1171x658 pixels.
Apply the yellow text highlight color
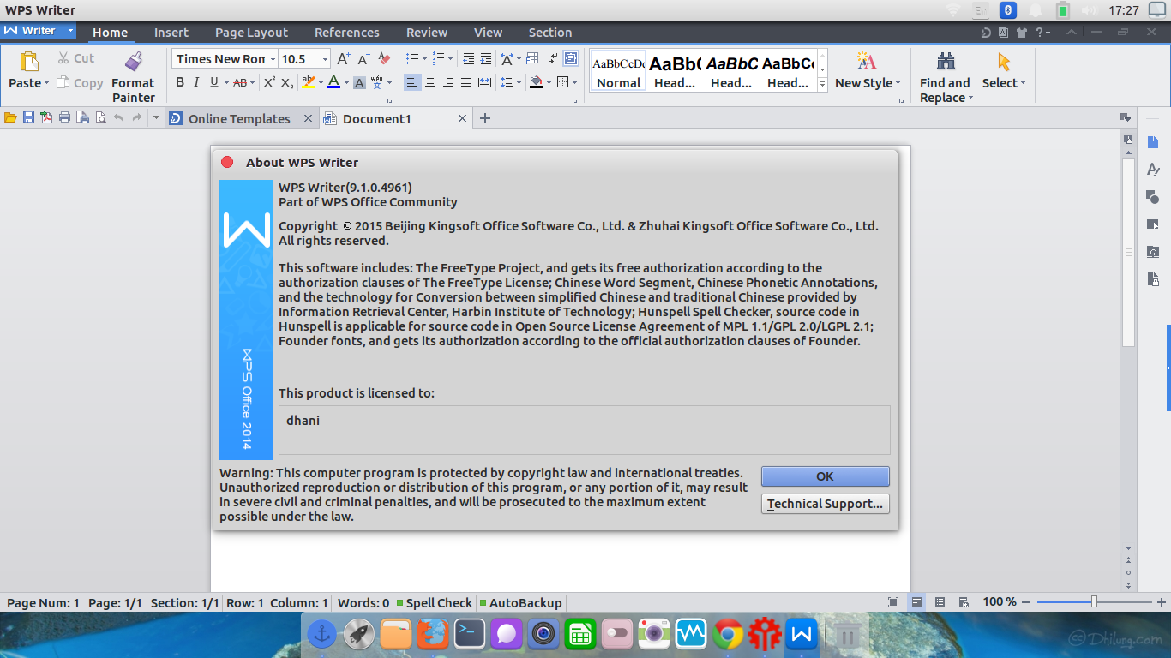pyautogui.click(x=309, y=82)
